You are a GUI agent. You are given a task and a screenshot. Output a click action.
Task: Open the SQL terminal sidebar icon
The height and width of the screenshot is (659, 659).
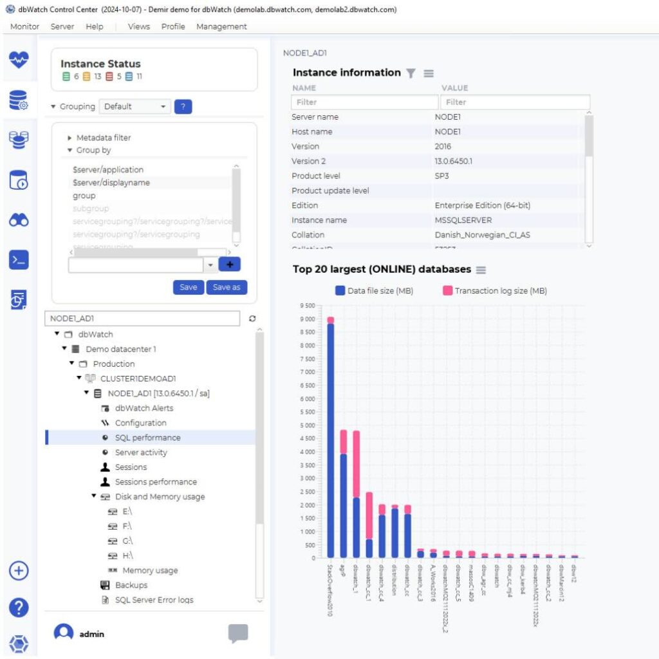click(19, 259)
